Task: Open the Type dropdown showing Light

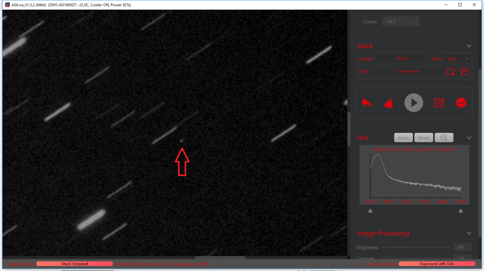Action: (x=457, y=59)
